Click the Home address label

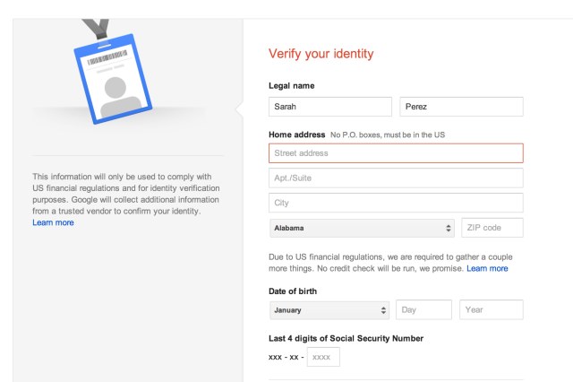click(296, 135)
